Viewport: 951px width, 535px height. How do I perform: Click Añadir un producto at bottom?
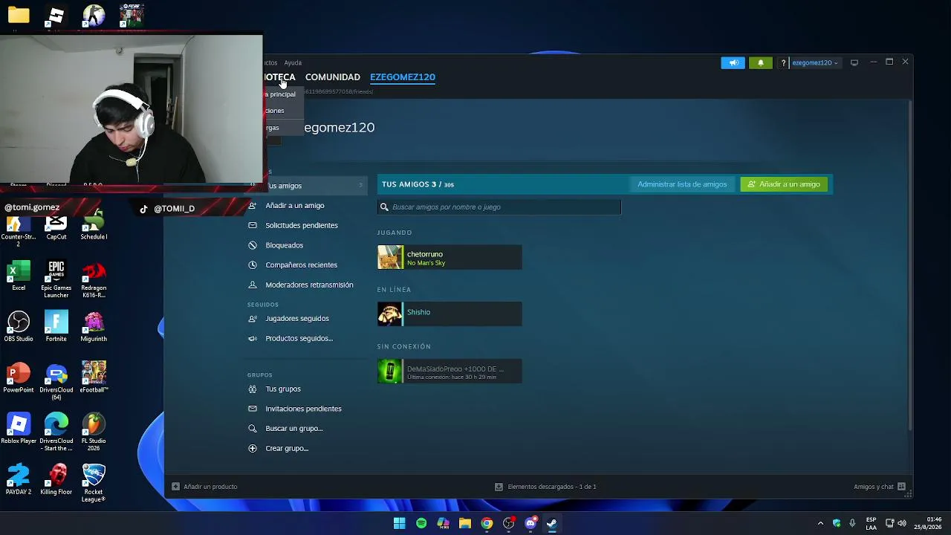click(204, 487)
